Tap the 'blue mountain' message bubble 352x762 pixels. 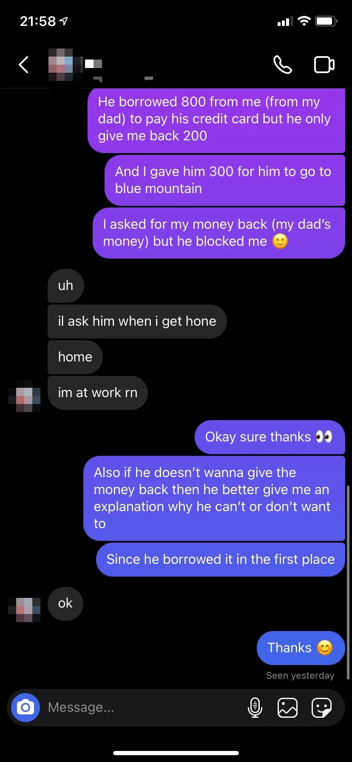(224, 180)
